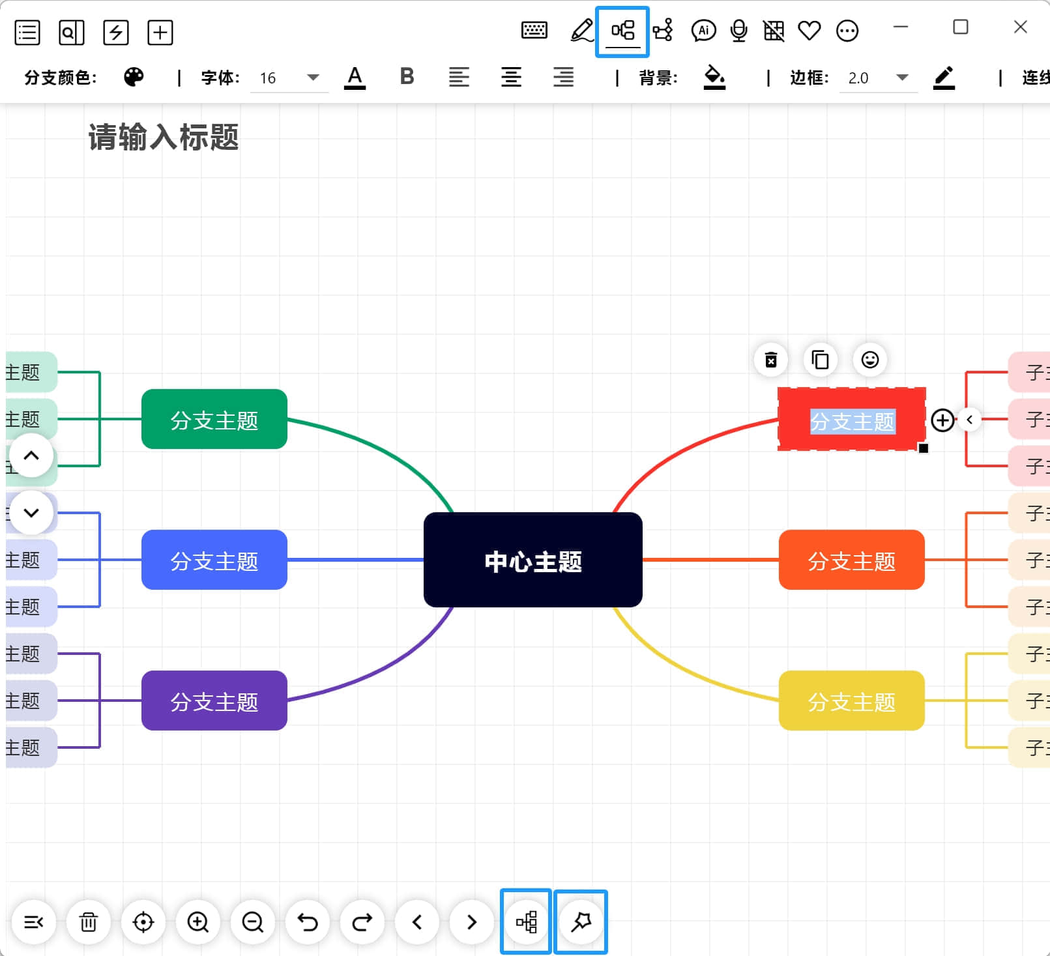Viewport: 1050px width, 956px height.
Task: Center align the text
Action: (511, 77)
